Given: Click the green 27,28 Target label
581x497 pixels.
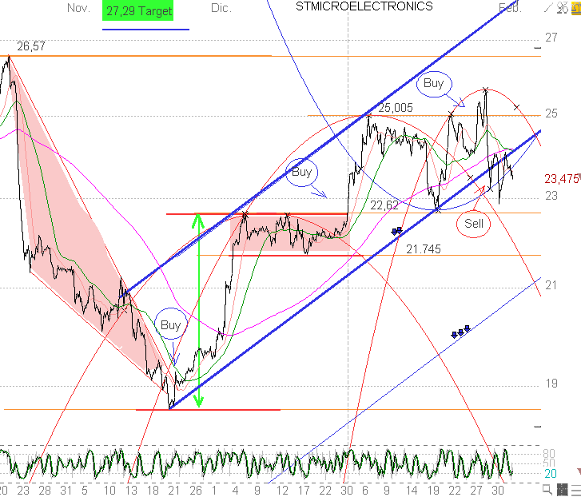Looking at the screenshot, I should (138, 10).
